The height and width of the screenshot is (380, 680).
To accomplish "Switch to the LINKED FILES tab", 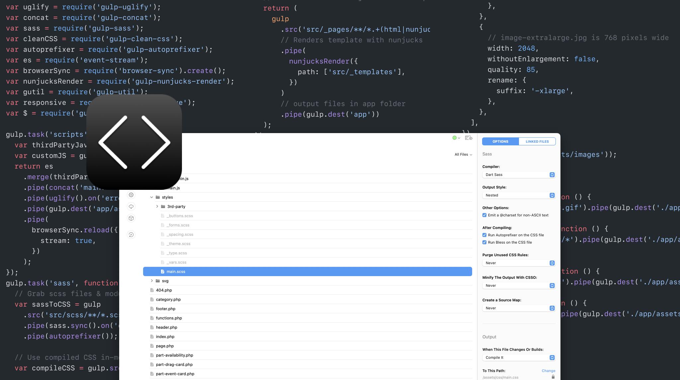I will click(537, 141).
